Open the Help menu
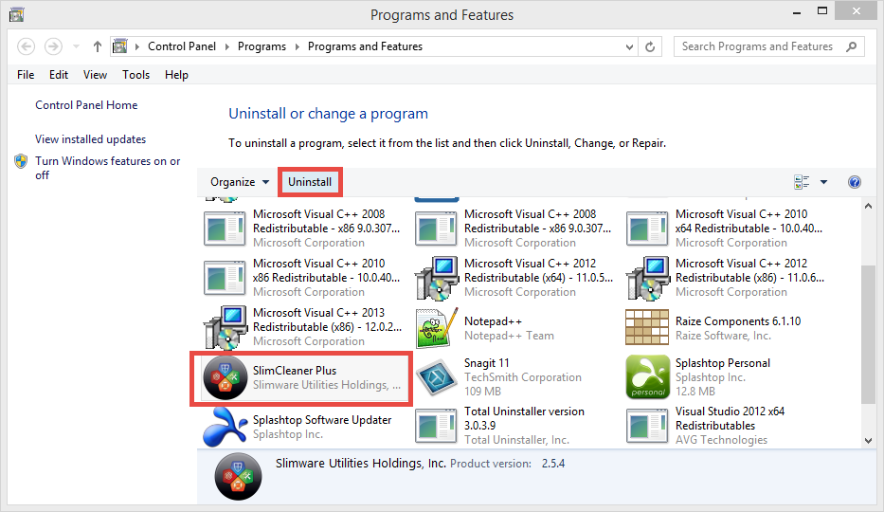Viewport: 884px width, 512px height. [x=176, y=75]
